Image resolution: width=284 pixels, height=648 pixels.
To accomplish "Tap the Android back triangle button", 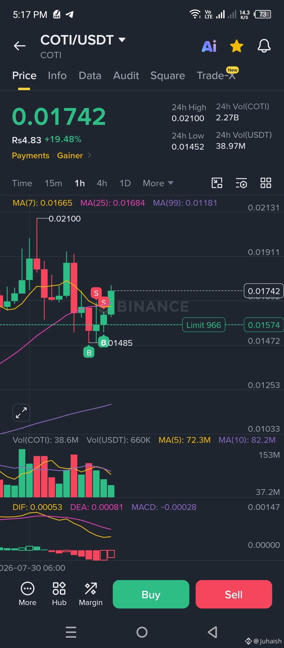I will (x=212, y=632).
